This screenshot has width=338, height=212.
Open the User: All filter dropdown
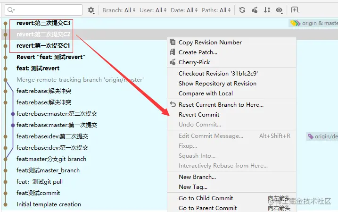pyautogui.click(x=153, y=10)
